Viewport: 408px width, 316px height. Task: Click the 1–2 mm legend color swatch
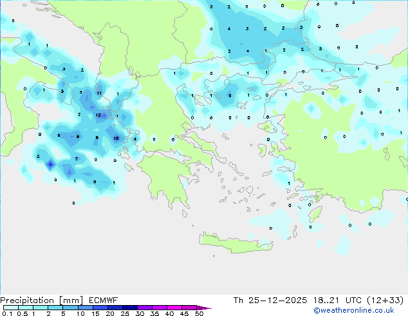tap(41, 308)
